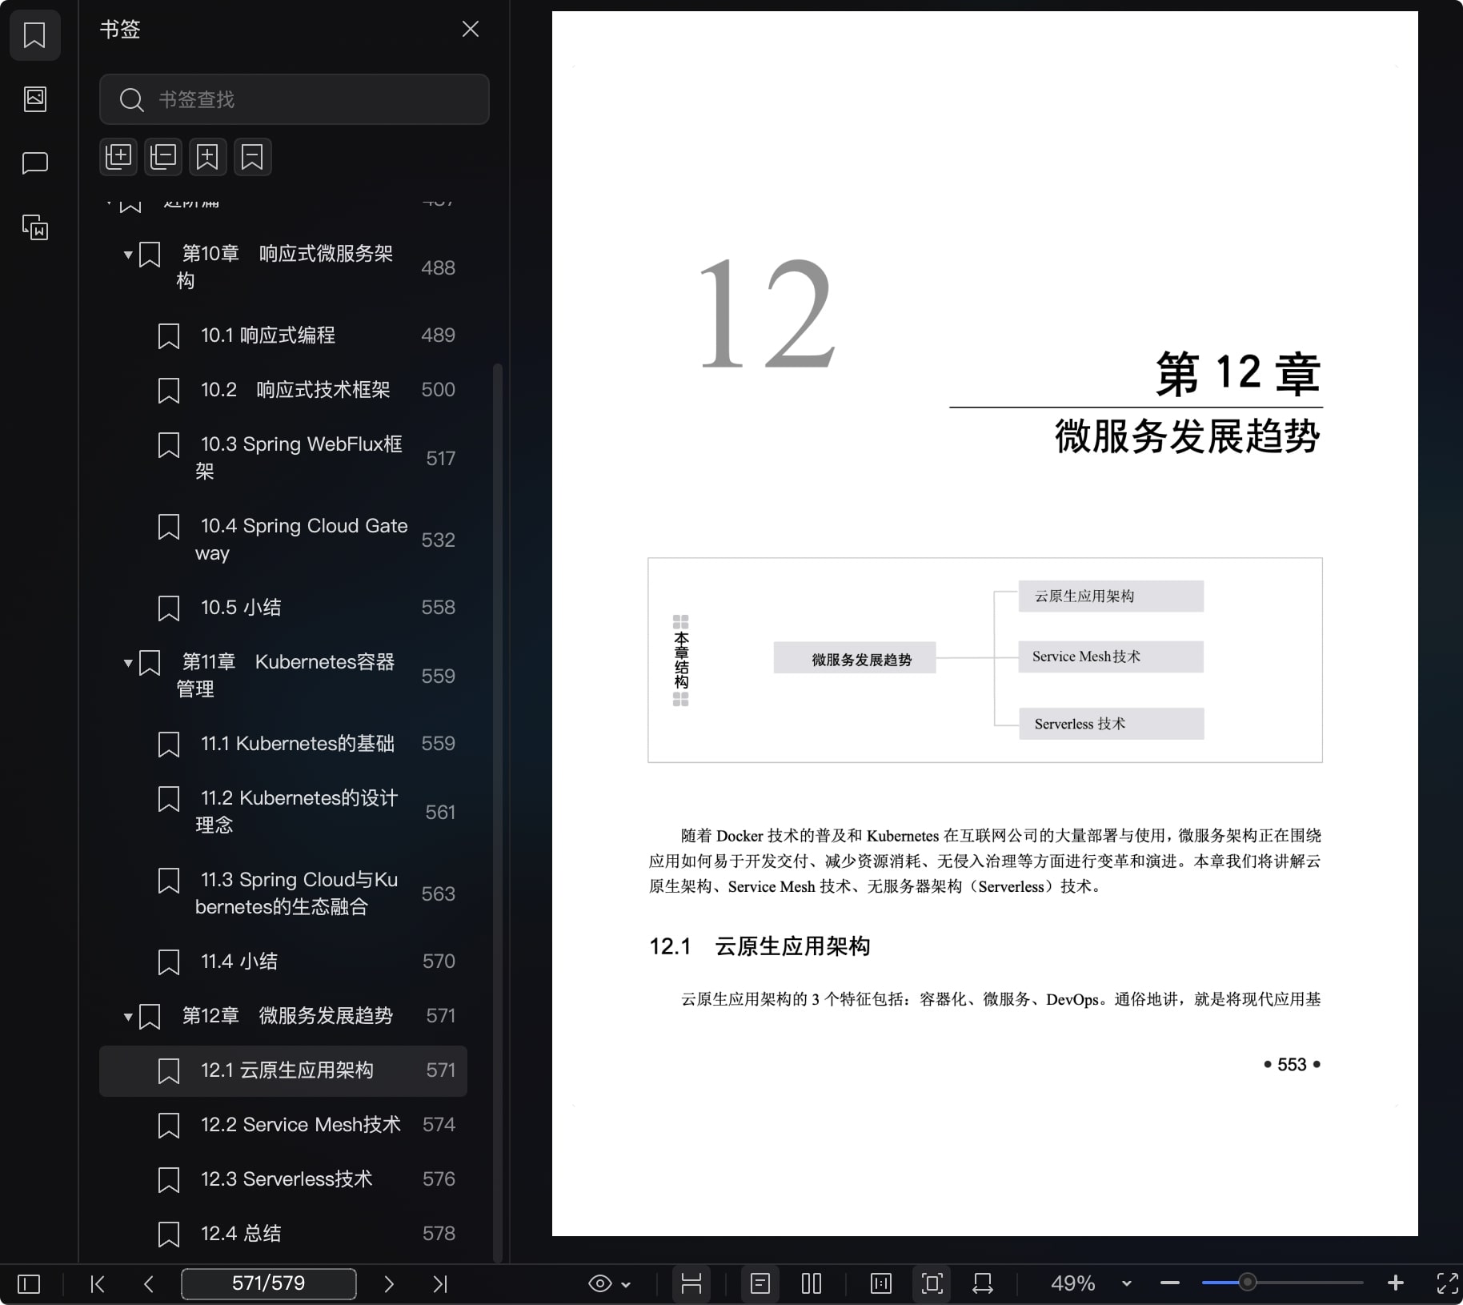Go to bookmark 10.2 响应式技术框架

click(283, 389)
